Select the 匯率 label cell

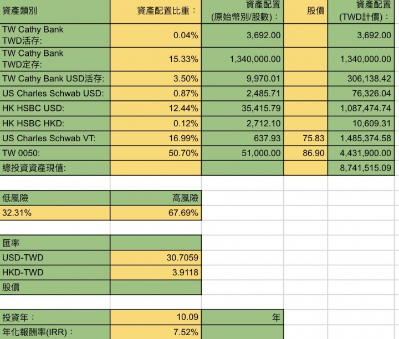pos(55,243)
